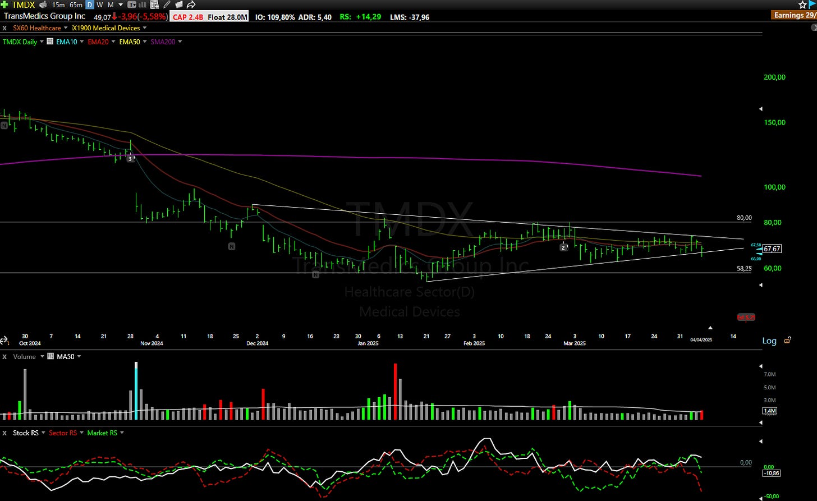
Task: Open the iX1900 Medical Devices dropdown arrow
Action: tap(145, 28)
